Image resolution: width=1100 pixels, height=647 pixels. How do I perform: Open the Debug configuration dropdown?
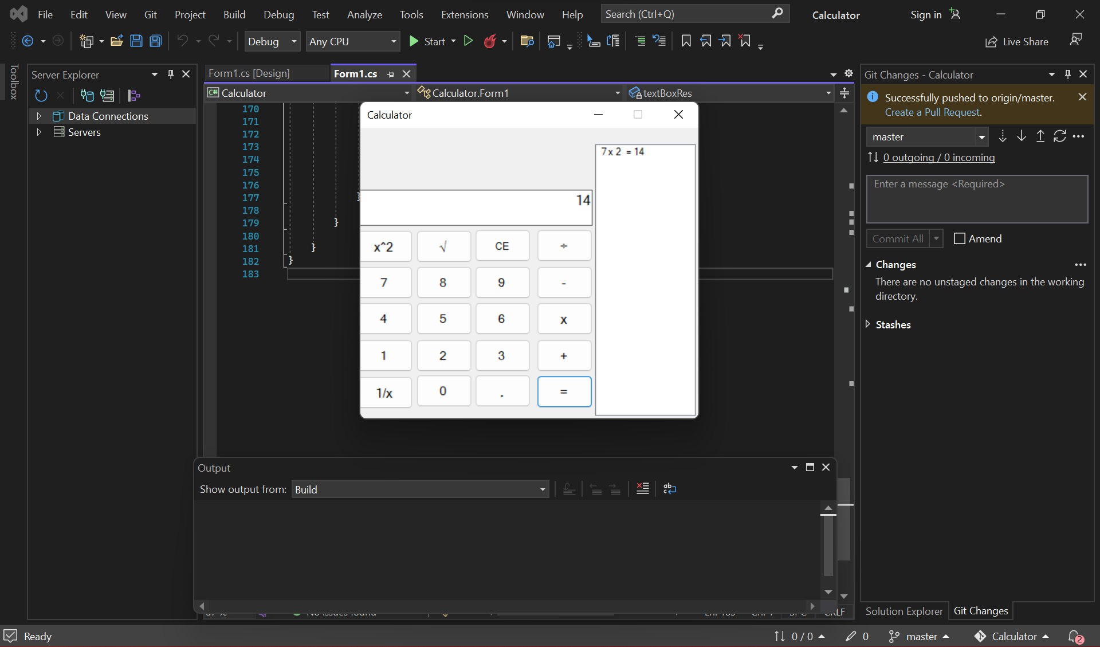click(272, 41)
